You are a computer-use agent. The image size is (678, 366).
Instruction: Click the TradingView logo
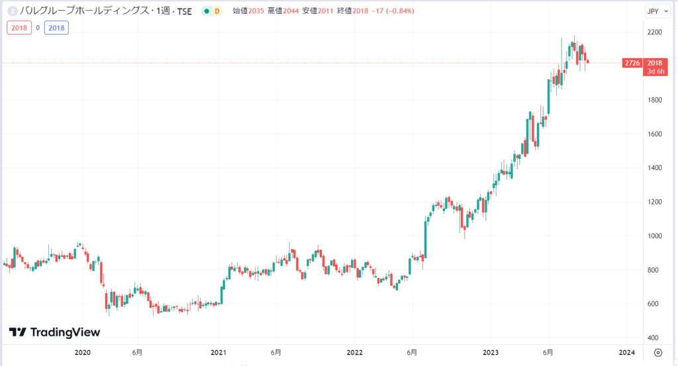54,332
